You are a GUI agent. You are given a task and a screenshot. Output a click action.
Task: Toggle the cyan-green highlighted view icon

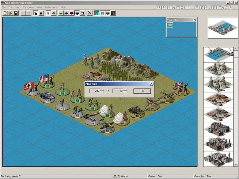(97, 13)
